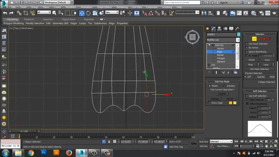279x157 pixels.
Task: Choose the Rectangular Selection Region icon
Action: [68, 13]
